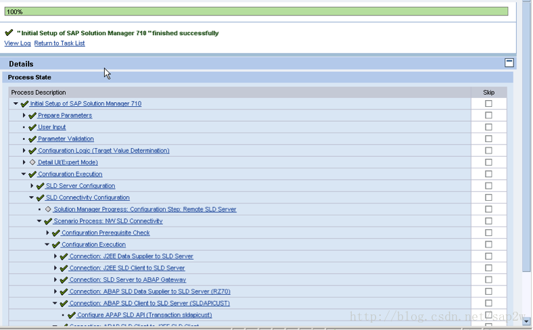This screenshot has height=330, width=533.
Task: Collapse the first Configuration Execution node under Initial Setup
Action: click(x=24, y=174)
